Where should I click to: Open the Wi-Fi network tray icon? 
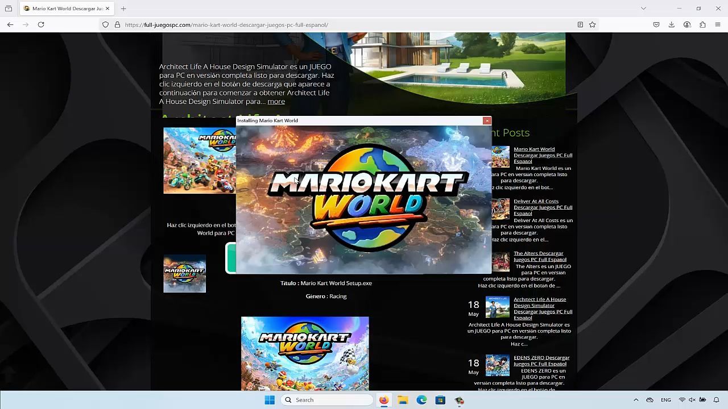pos(682,400)
